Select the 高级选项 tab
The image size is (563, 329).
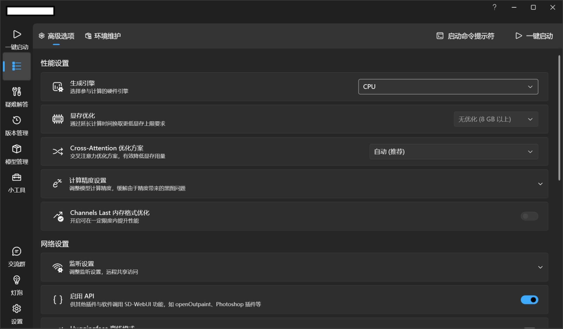[57, 36]
